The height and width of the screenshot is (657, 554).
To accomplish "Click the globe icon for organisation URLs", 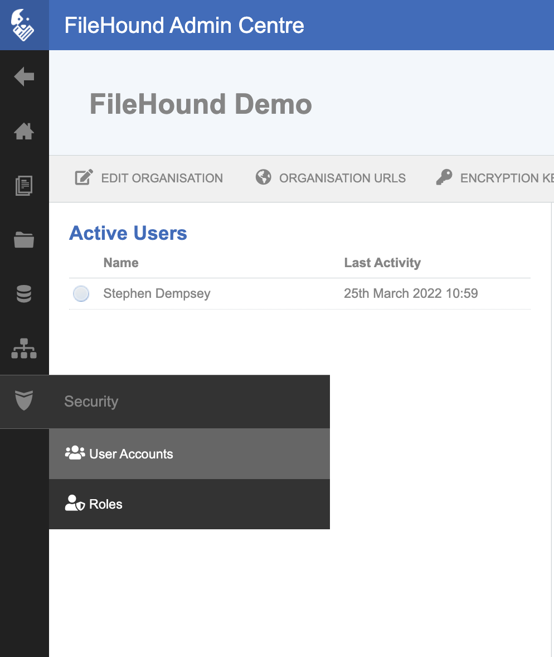I will point(264,177).
